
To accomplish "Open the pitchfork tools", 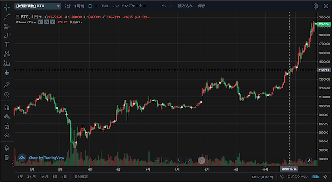I will (x=7, y=26).
